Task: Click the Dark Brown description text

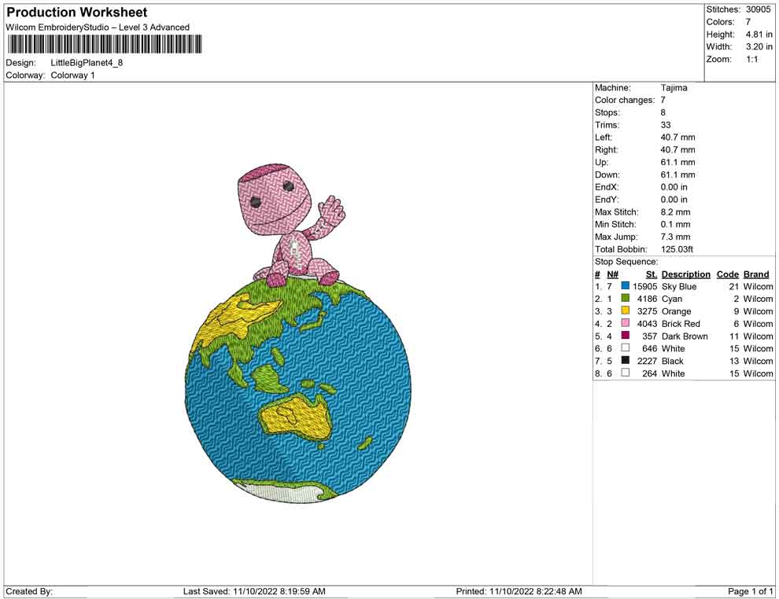Action: [685, 336]
